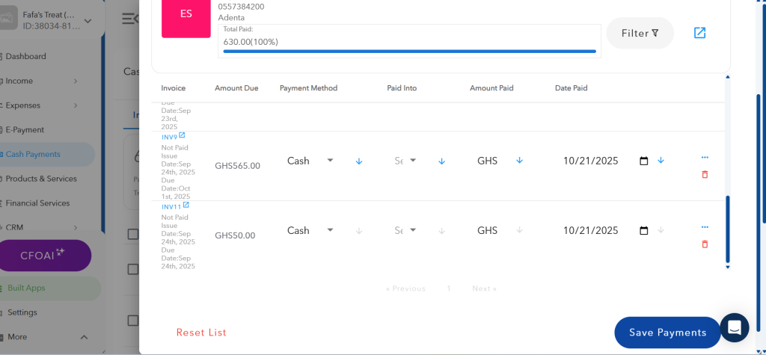
Task: Click the copy-down arrow beside INV9 payment method
Action: [x=359, y=161]
